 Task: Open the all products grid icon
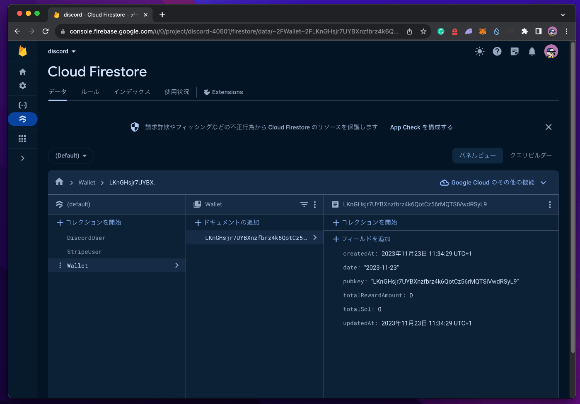click(23, 139)
